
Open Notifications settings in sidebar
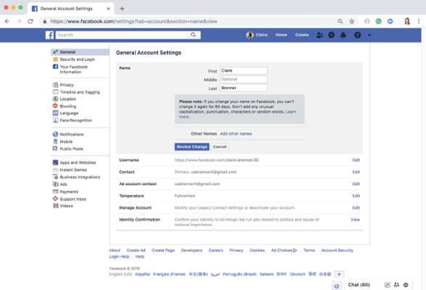point(72,134)
